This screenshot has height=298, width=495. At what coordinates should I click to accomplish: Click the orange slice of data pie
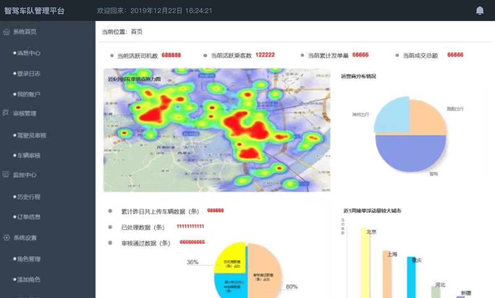pyautogui.click(x=265, y=271)
